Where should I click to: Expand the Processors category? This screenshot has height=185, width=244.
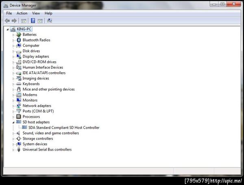pyautogui.click(x=13, y=117)
